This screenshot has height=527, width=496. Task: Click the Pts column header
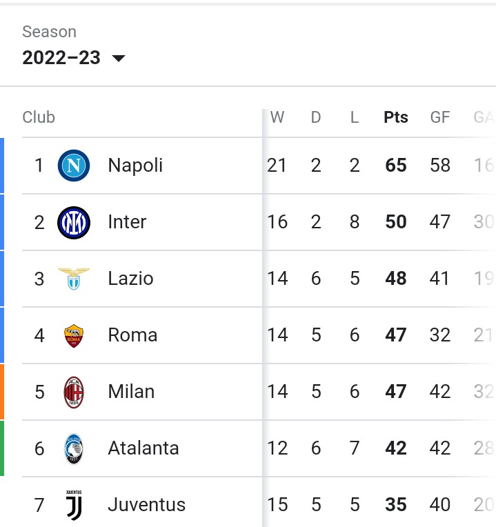[396, 117]
